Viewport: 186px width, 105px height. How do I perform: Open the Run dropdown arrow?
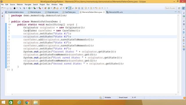[32, 8]
